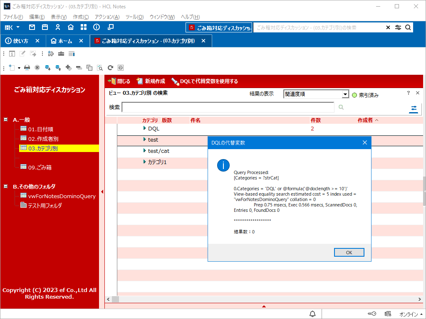The image size is (426, 319).
Task: Open the 開く dropdown button
Action: click(x=12, y=27)
